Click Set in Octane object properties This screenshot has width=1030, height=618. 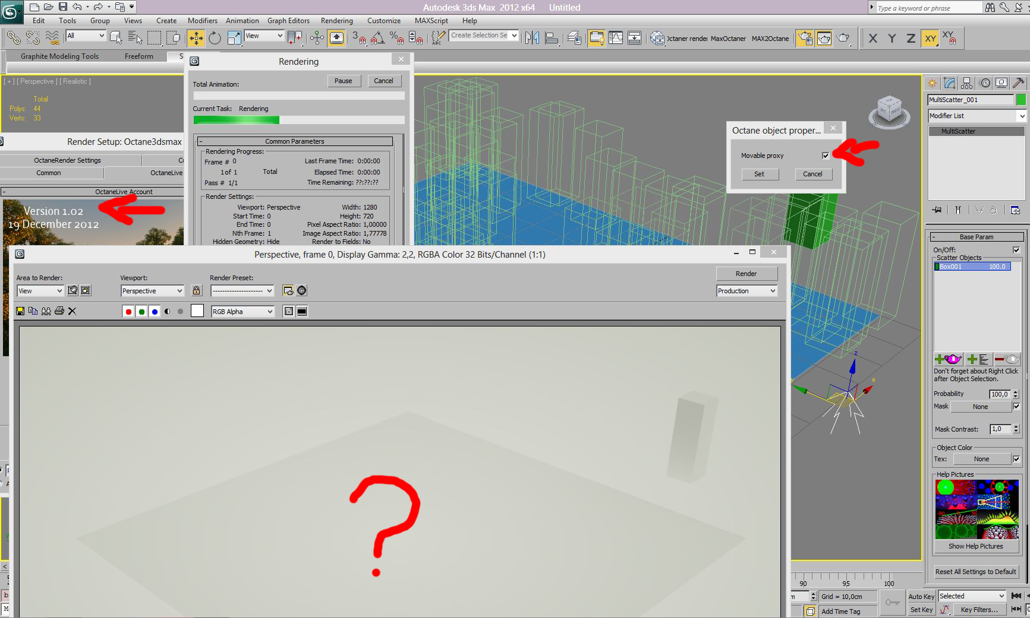(x=759, y=174)
